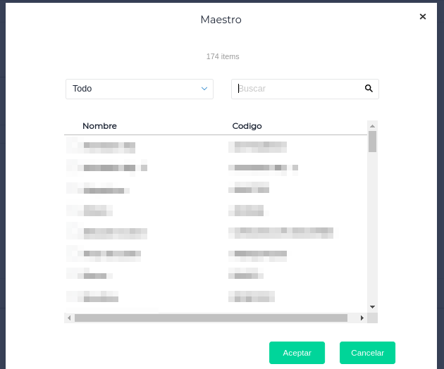Close the Maestro dialog with the X
This screenshot has height=369, width=444.
[x=423, y=16]
